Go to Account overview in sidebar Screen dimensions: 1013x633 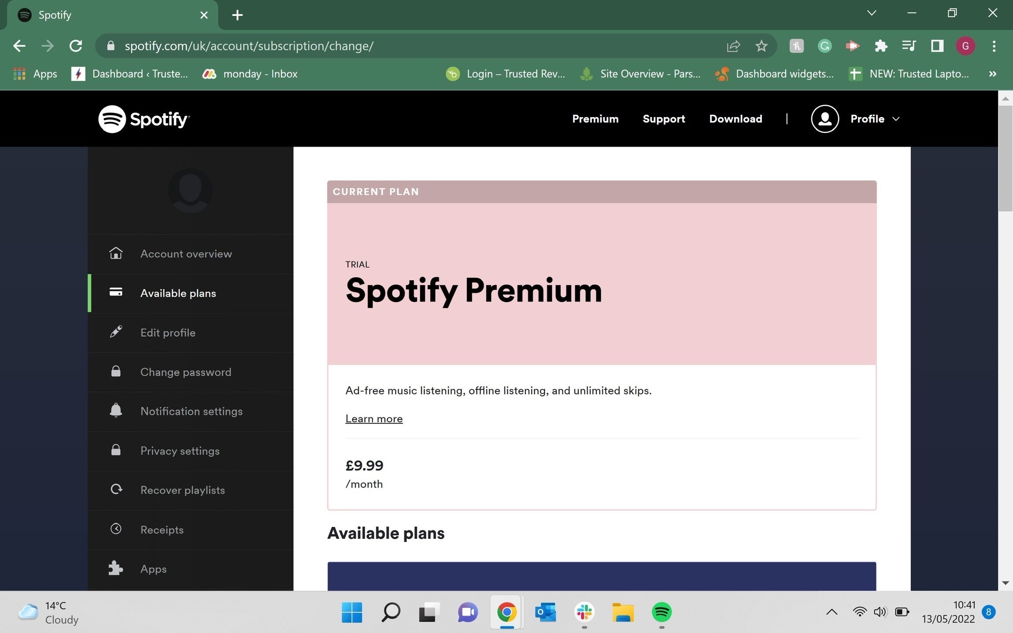[190, 254]
